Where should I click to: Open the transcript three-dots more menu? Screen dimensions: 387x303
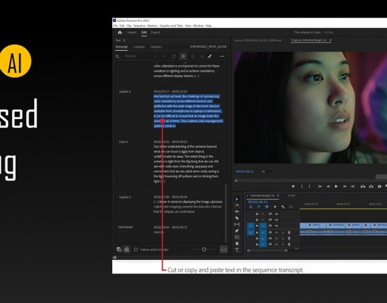pyautogui.click(x=222, y=56)
